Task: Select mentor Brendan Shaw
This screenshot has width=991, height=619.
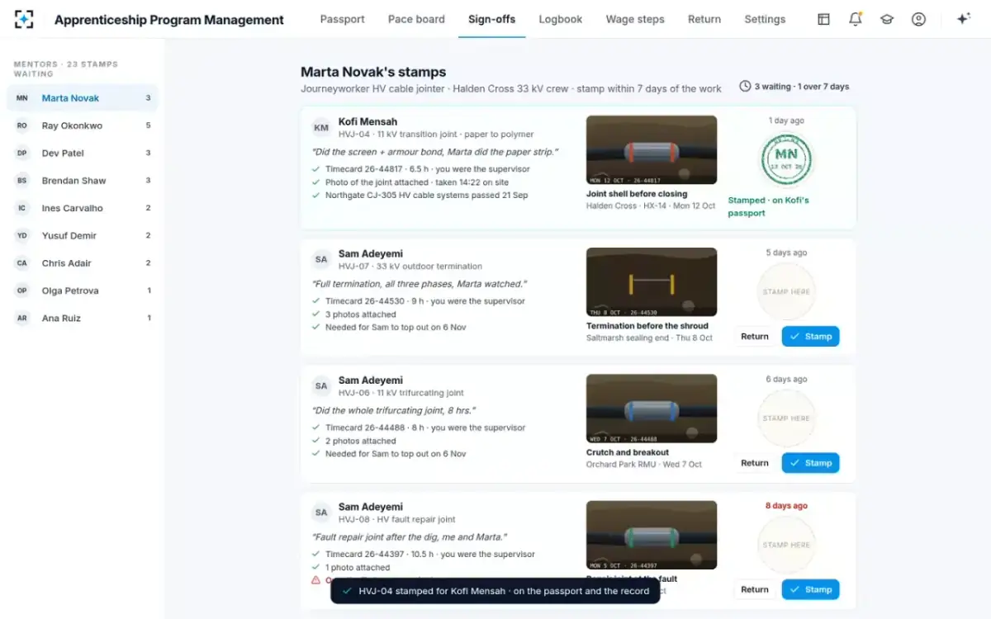Action: [83, 181]
